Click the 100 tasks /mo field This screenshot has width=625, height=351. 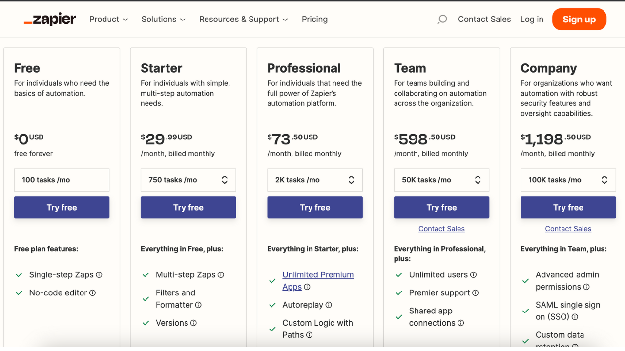[62, 180]
